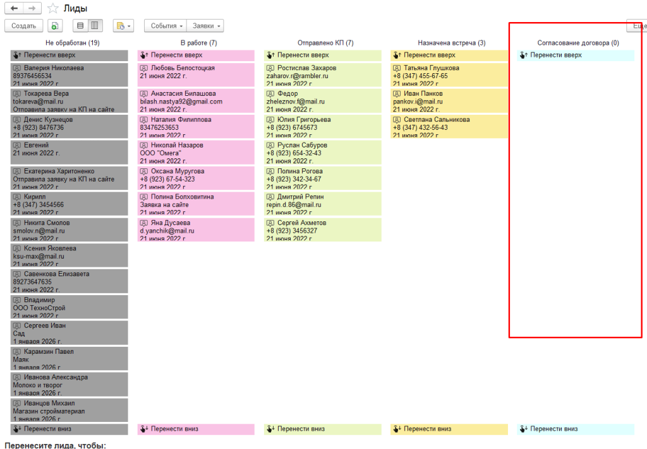Click Перенести вниз in Согласование договора column
The image size is (647, 449).
pyautogui.click(x=576, y=429)
